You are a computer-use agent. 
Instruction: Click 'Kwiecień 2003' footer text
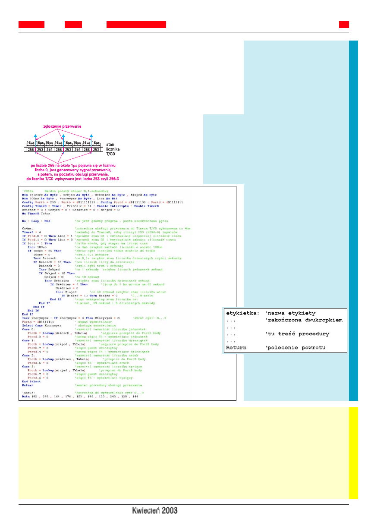[x=155, y=510]
